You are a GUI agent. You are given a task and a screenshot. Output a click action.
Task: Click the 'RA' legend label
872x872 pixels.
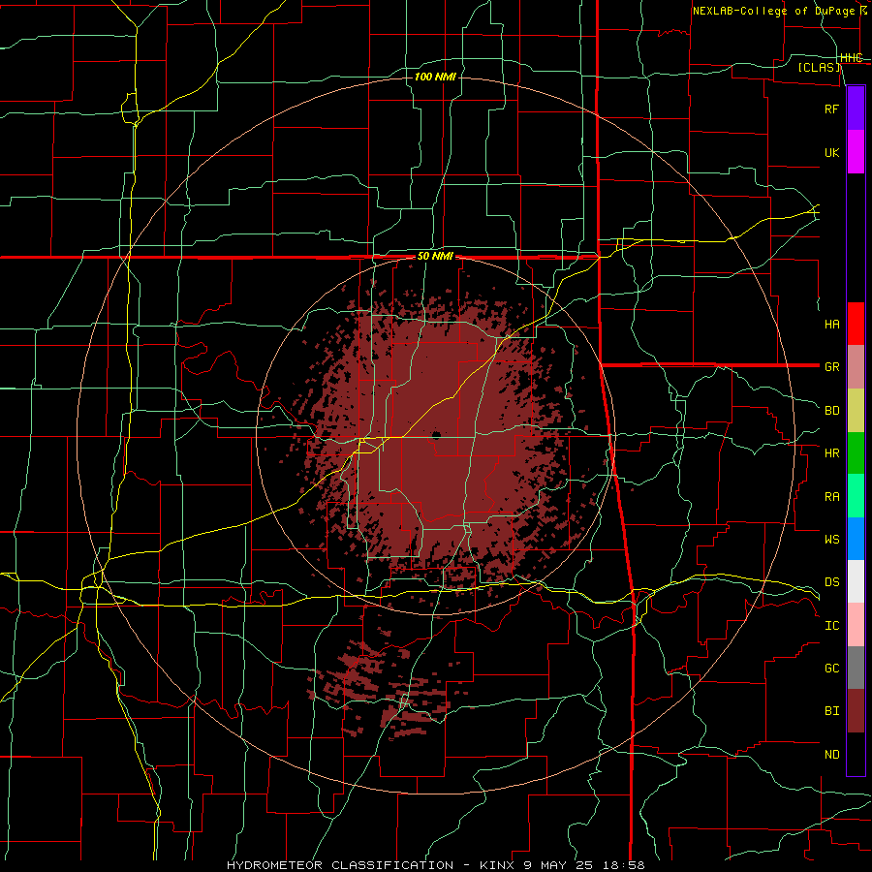(x=831, y=497)
